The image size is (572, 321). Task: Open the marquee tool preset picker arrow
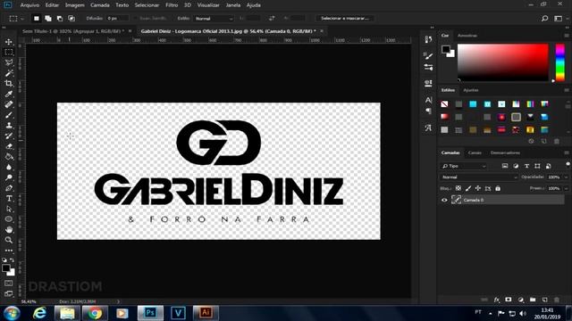(22, 18)
